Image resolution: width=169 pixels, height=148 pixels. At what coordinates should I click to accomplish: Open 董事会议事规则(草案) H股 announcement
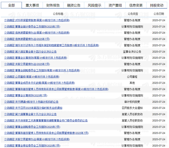[36, 58]
